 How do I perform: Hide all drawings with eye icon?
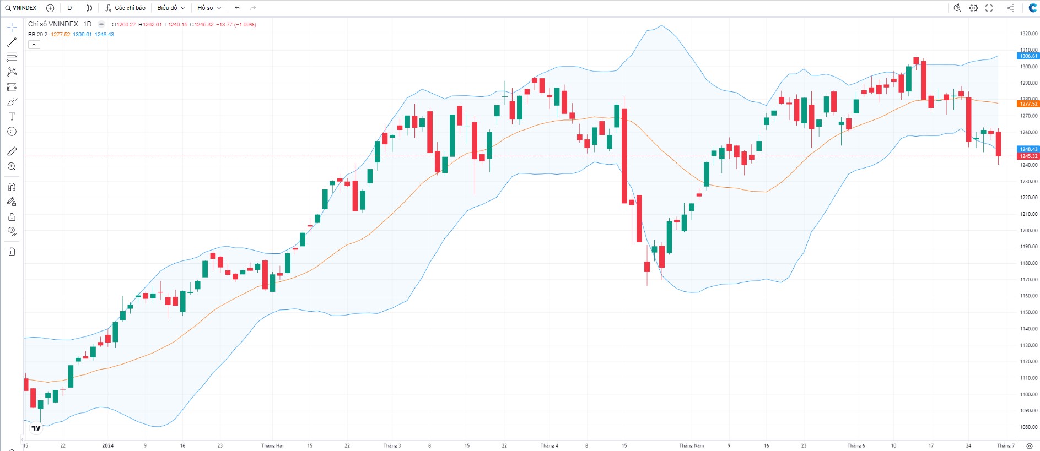12,231
